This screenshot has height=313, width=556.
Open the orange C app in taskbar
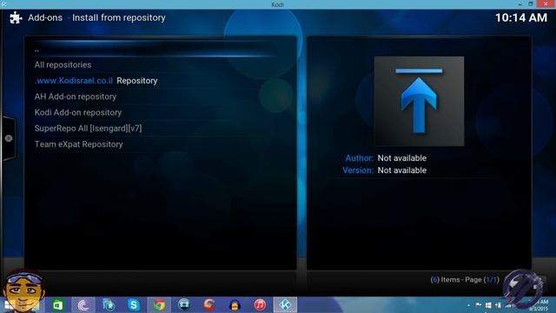[x=209, y=305]
